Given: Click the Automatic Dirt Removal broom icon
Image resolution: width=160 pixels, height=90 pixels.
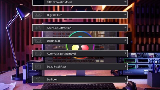Looking at the screenshot, I should [38, 54].
